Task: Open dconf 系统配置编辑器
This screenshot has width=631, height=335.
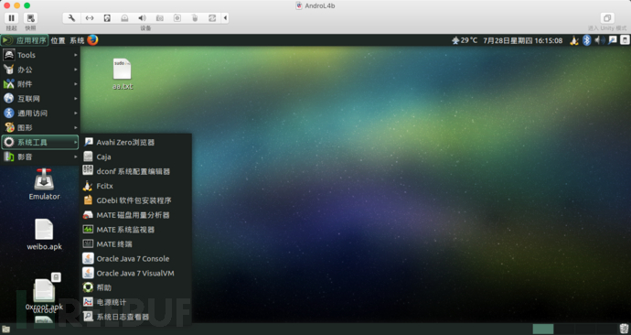Action: pyautogui.click(x=136, y=171)
